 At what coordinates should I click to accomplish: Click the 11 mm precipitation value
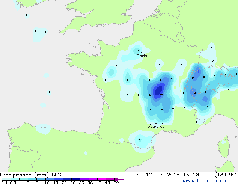click(193, 78)
